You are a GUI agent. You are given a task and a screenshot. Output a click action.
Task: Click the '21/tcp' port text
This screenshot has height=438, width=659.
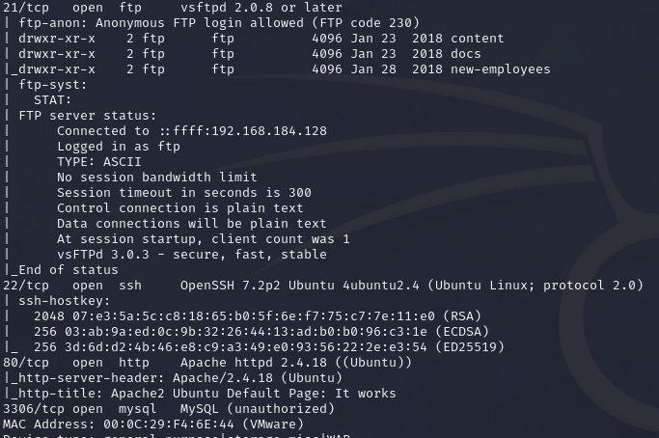click(26, 8)
